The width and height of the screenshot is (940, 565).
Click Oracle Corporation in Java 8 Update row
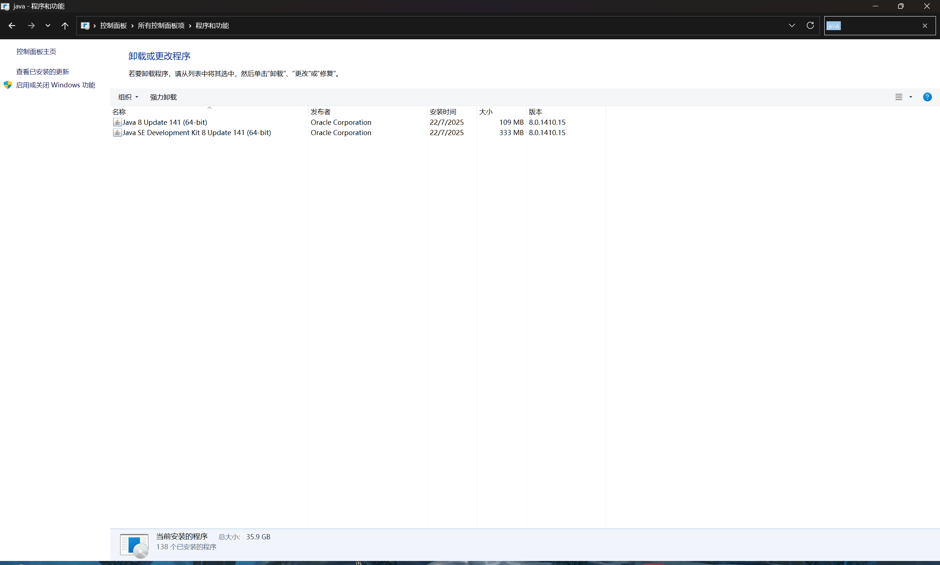tap(341, 122)
